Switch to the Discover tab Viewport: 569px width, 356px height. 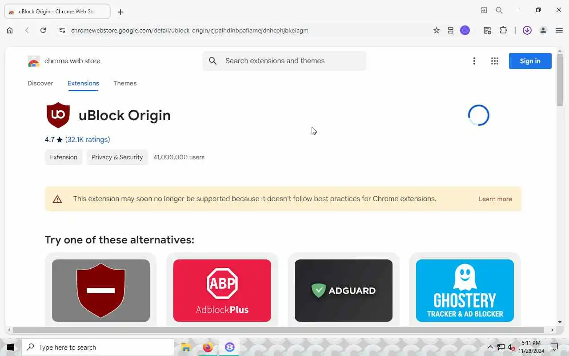(x=40, y=83)
